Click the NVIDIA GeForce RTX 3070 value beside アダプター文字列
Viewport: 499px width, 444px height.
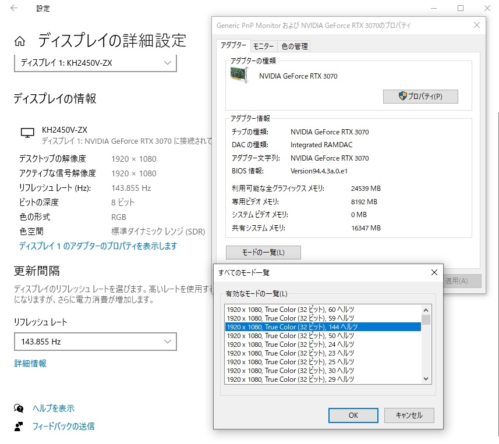330,158
